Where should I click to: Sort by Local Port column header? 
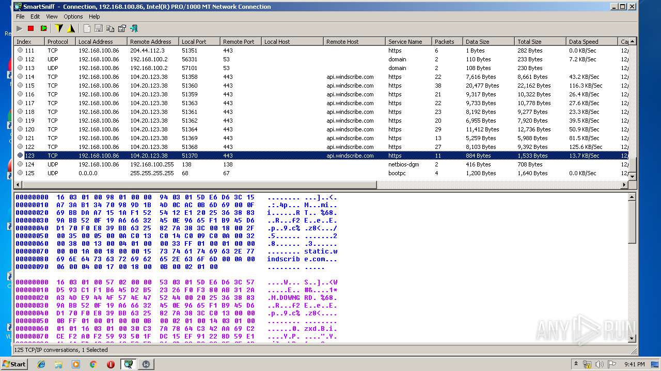tap(199, 42)
